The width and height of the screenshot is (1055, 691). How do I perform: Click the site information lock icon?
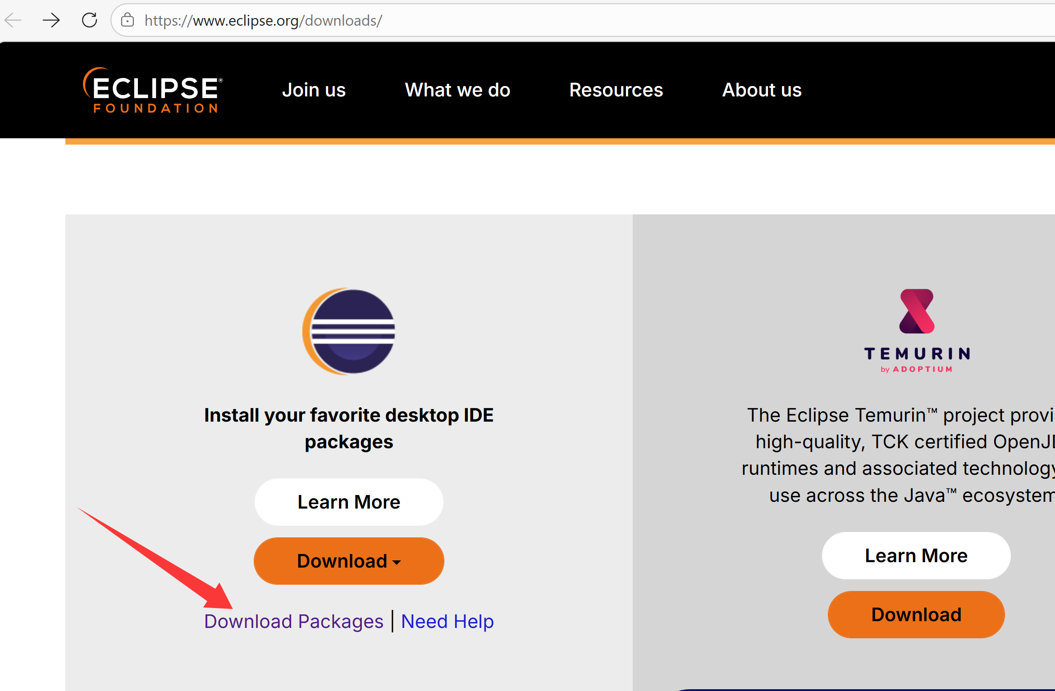click(128, 20)
